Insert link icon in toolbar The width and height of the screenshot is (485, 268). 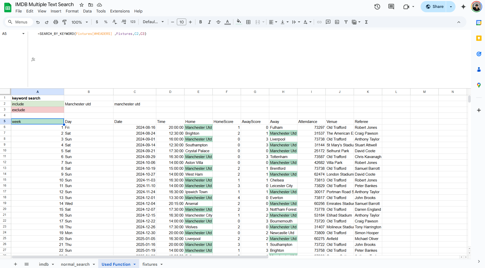pos(319,22)
